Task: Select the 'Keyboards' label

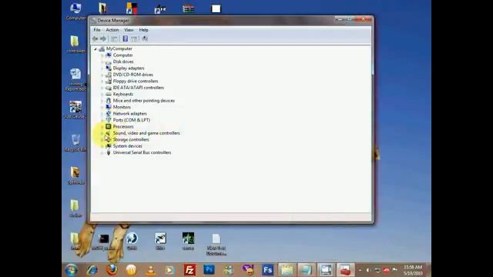Action: [x=123, y=94]
